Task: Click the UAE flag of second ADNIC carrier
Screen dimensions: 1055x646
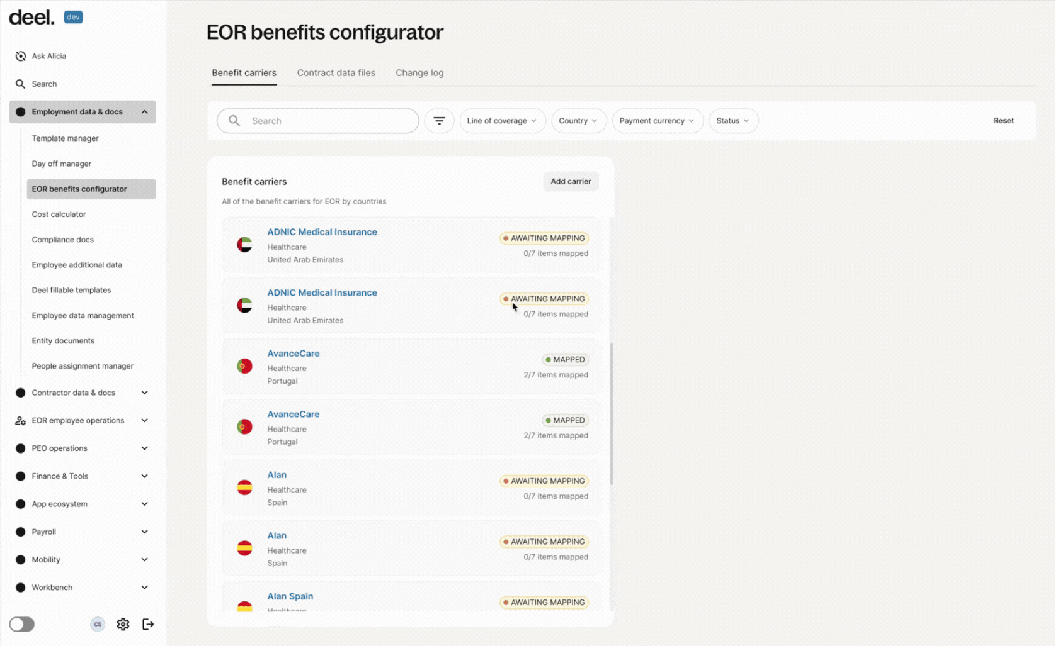Action: tap(244, 306)
